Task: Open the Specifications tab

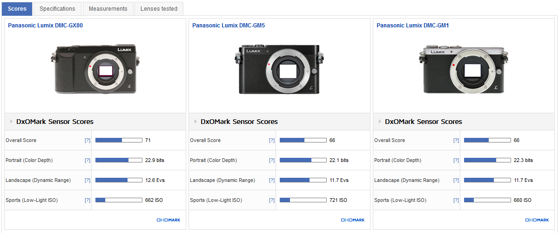Action: point(57,9)
